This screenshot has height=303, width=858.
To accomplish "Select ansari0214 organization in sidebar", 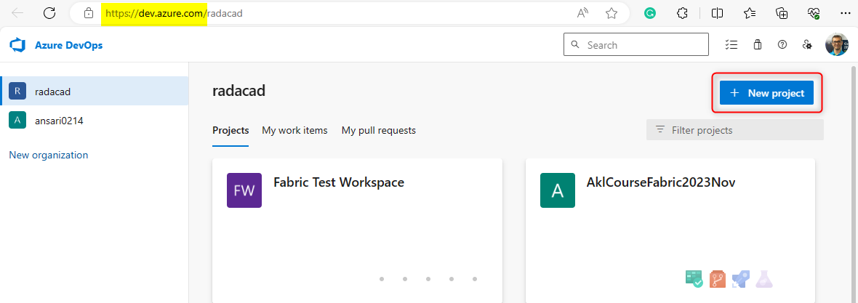I will click(59, 121).
